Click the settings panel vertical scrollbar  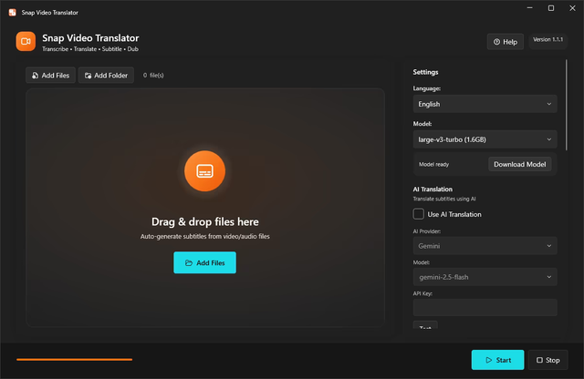pyautogui.click(x=567, y=105)
